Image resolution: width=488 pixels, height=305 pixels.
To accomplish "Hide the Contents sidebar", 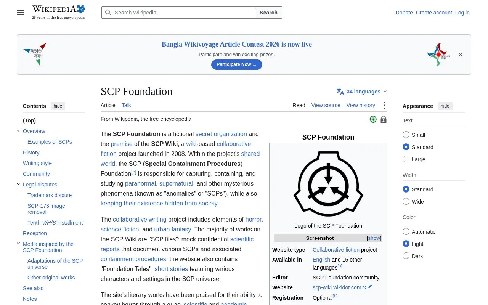I will pyautogui.click(x=58, y=106).
